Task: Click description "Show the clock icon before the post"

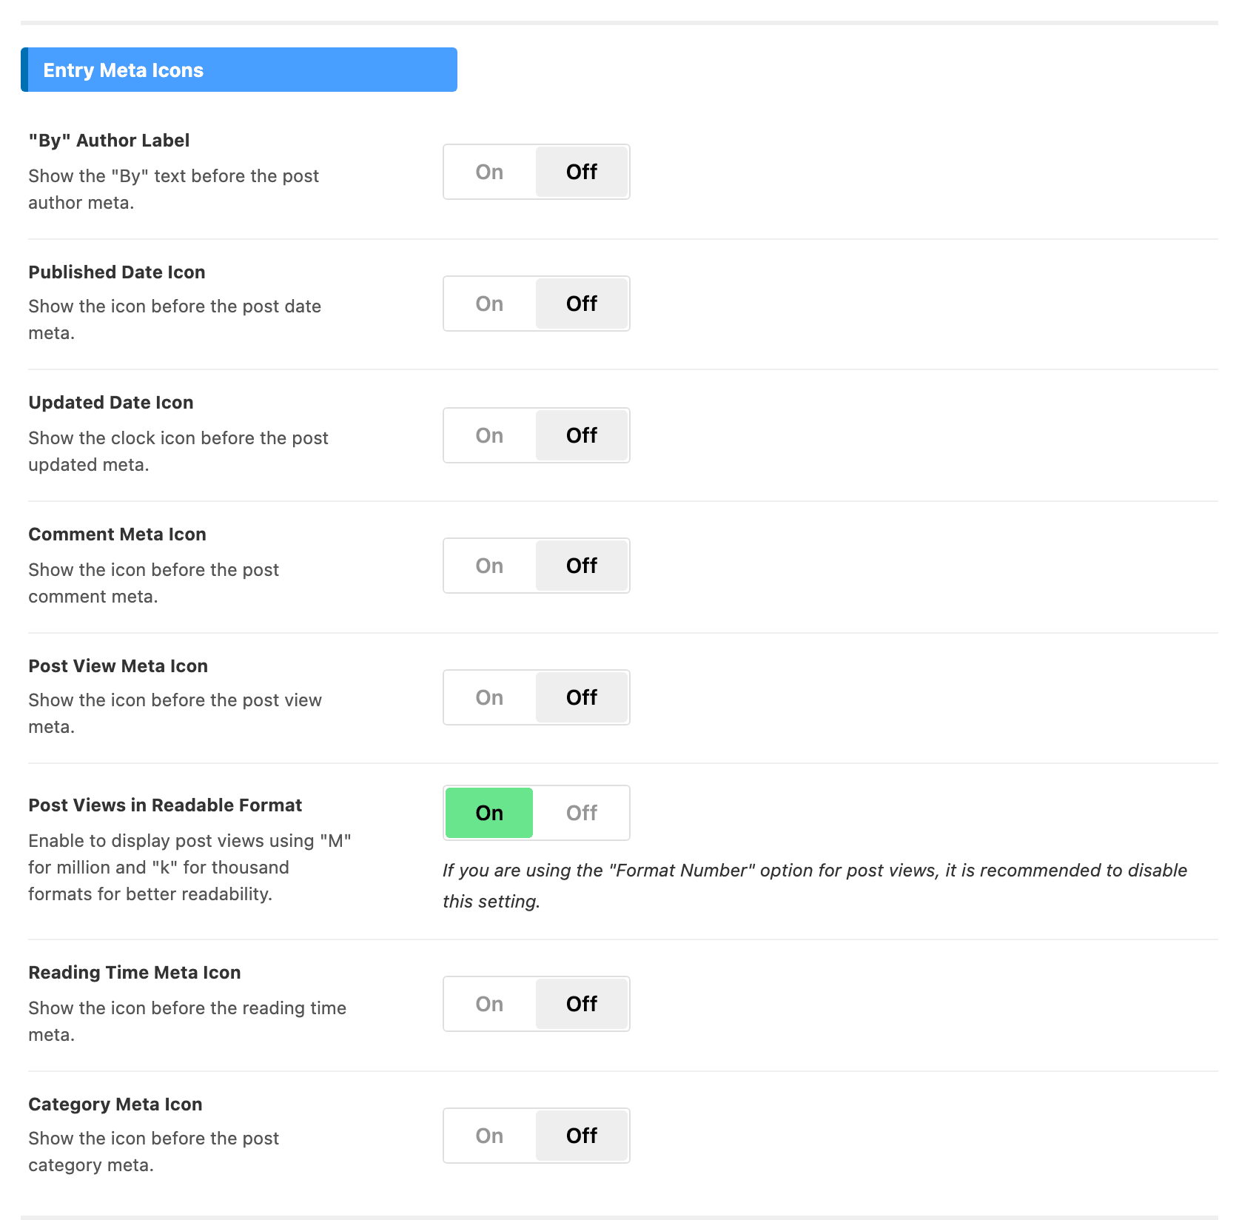Action: [178, 438]
